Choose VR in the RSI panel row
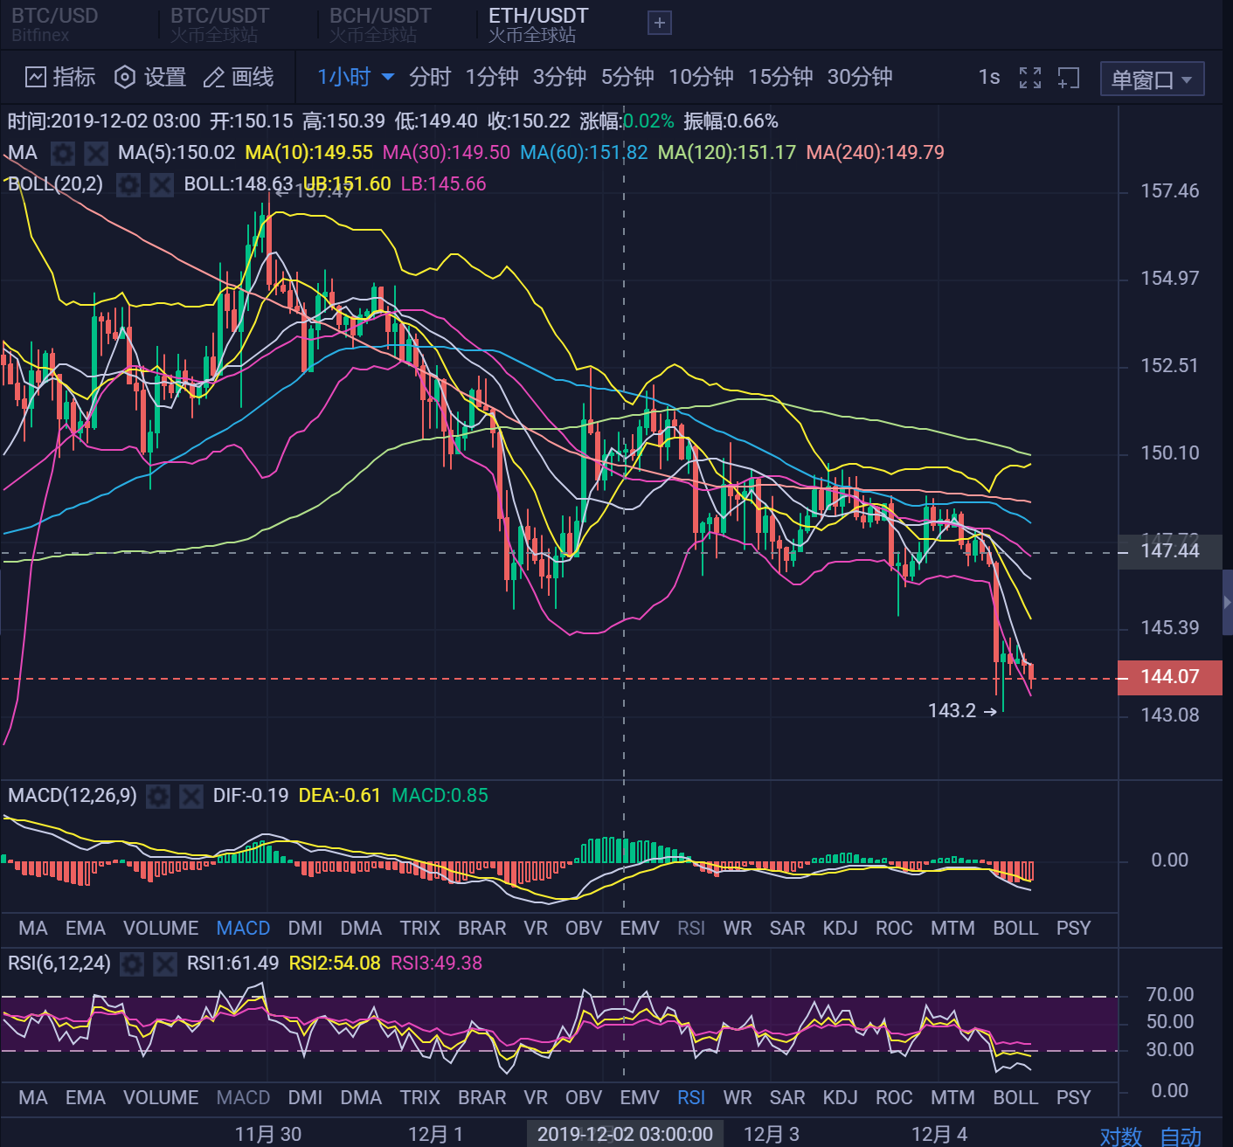 click(x=536, y=1098)
